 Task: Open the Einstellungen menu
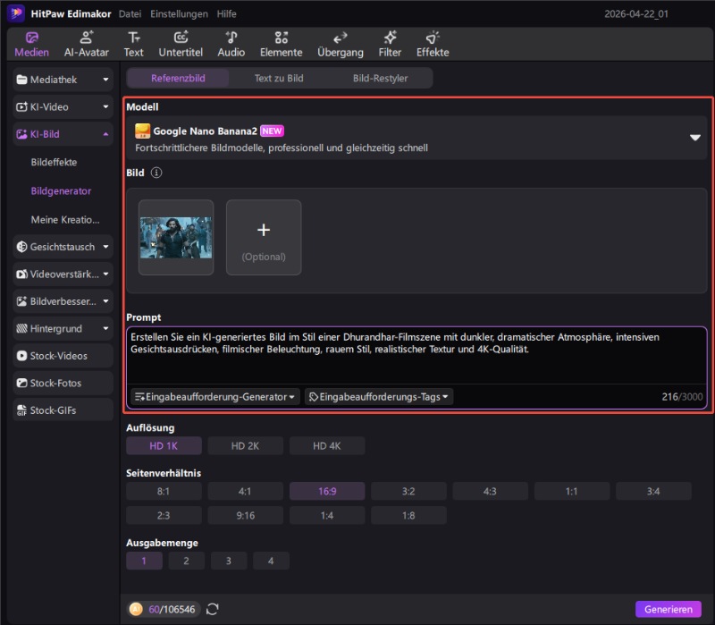(x=179, y=14)
